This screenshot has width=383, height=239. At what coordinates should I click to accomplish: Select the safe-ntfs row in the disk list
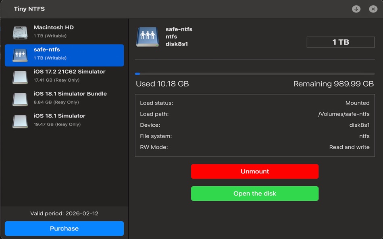[x=64, y=56]
